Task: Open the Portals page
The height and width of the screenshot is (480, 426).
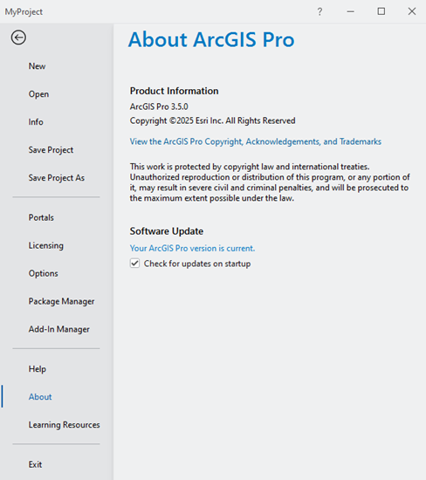Action: [41, 217]
